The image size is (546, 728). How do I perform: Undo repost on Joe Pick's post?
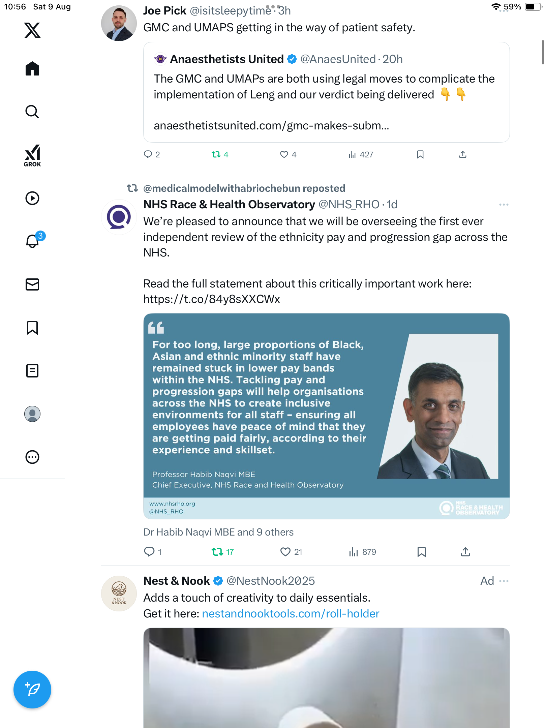[x=216, y=154]
